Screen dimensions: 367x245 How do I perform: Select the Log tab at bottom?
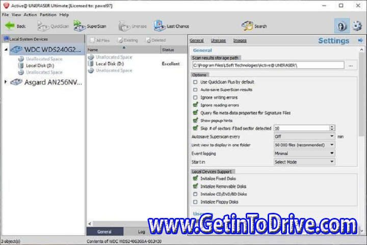coord(141,232)
